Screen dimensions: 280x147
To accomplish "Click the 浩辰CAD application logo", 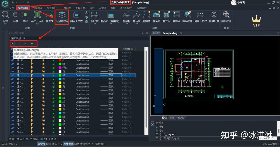I will (x=5, y=4).
